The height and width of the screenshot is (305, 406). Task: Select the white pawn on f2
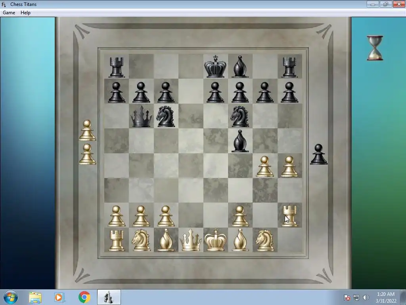240,216
